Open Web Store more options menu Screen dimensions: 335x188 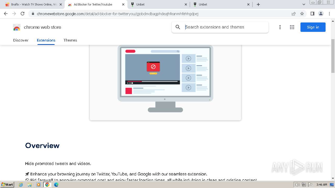click(280, 27)
